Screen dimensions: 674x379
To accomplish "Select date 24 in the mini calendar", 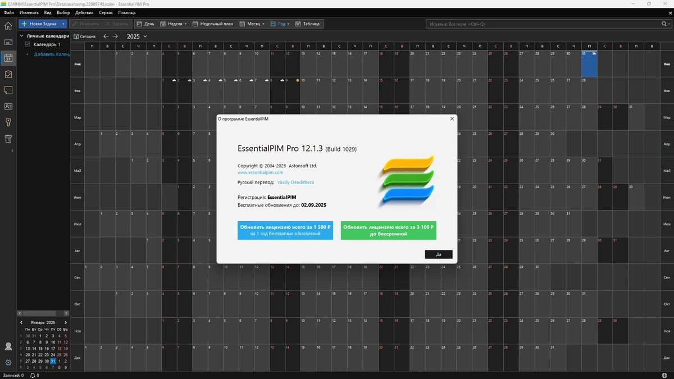I will click(53, 355).
